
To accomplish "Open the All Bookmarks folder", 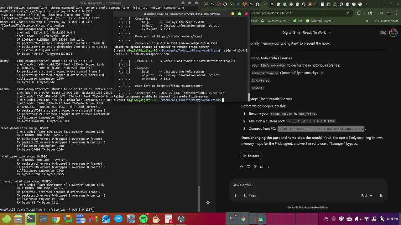I will tap(386, 21).
